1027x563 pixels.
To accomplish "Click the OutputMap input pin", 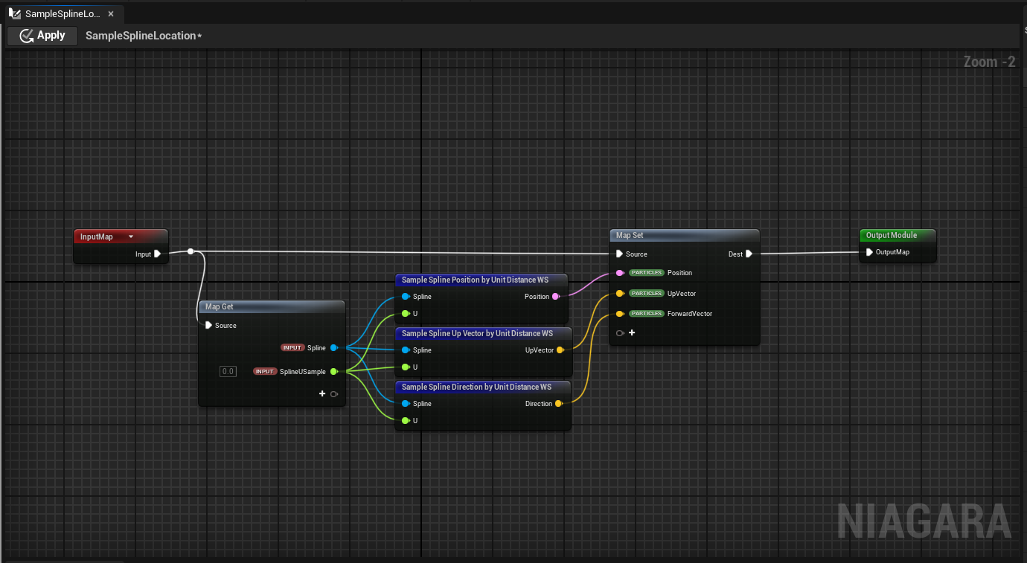I will pyautogui.click(x=869, y=252).
